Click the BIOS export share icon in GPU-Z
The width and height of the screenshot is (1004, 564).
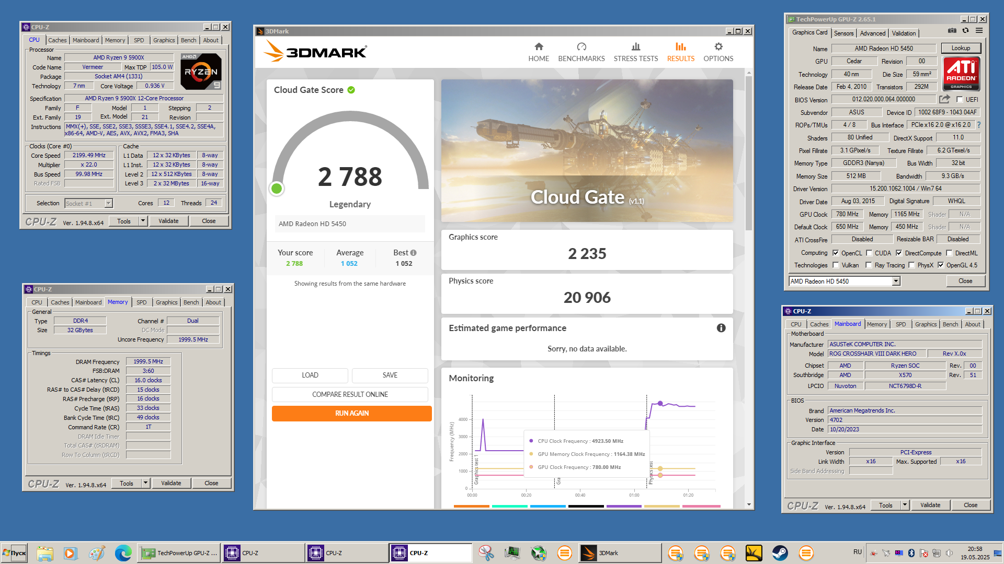click(944, 99)
